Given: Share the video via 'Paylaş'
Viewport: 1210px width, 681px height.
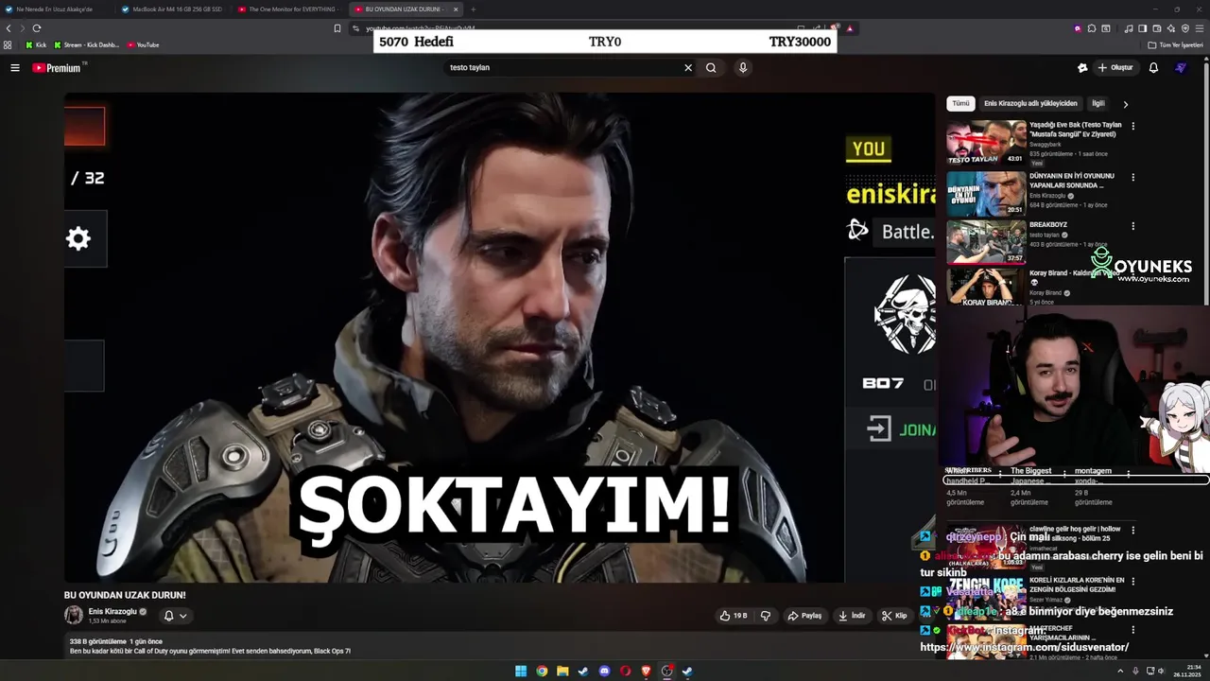Looking at the screenshot, I should click(804, 616).
